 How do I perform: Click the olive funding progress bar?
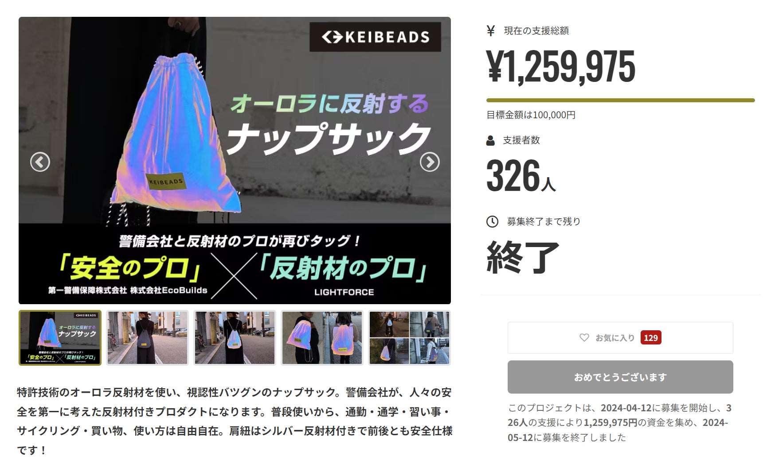620,101
